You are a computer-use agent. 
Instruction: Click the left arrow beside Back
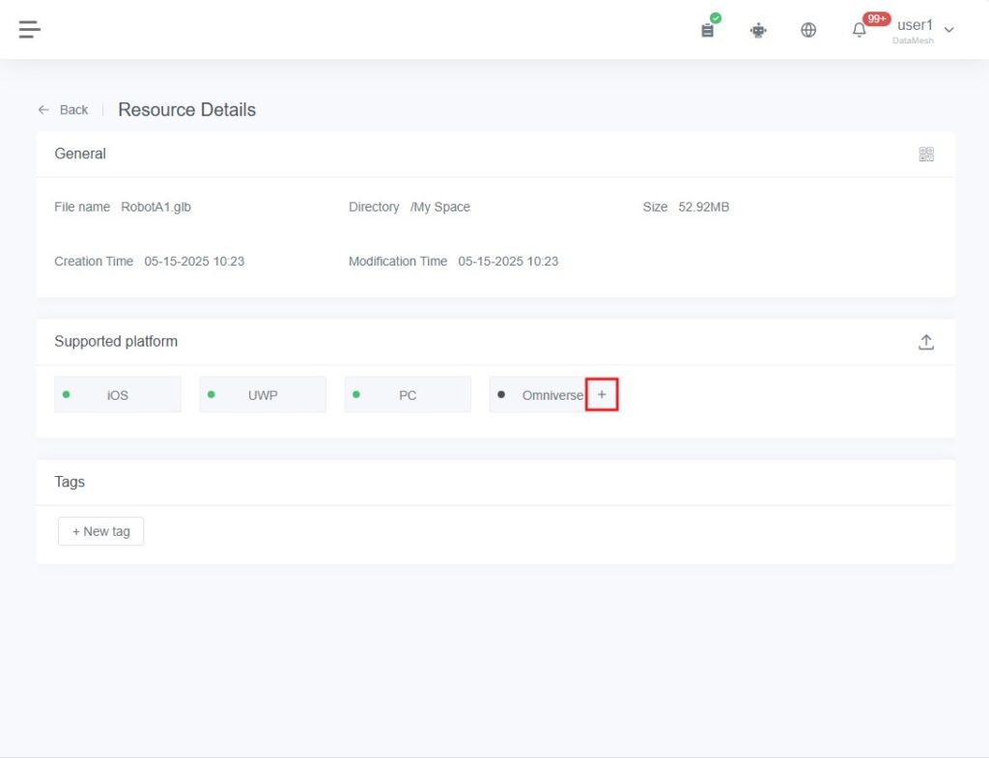pos(43,110)
